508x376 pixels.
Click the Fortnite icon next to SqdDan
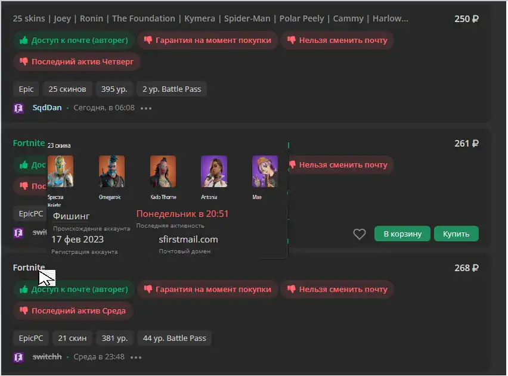coord(18,108)
